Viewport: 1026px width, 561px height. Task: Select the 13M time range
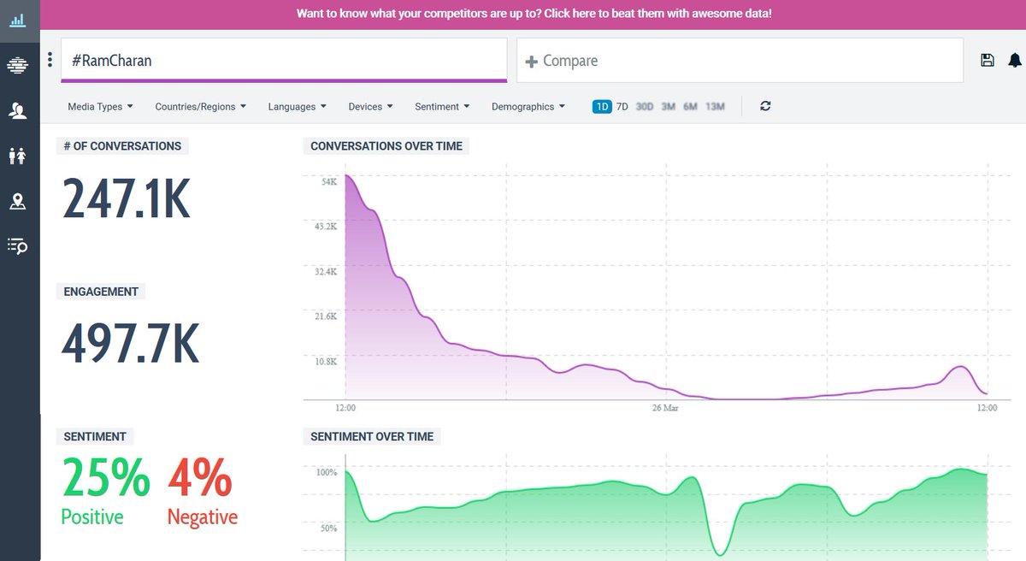pyautogui.click(x=715, y=107)
